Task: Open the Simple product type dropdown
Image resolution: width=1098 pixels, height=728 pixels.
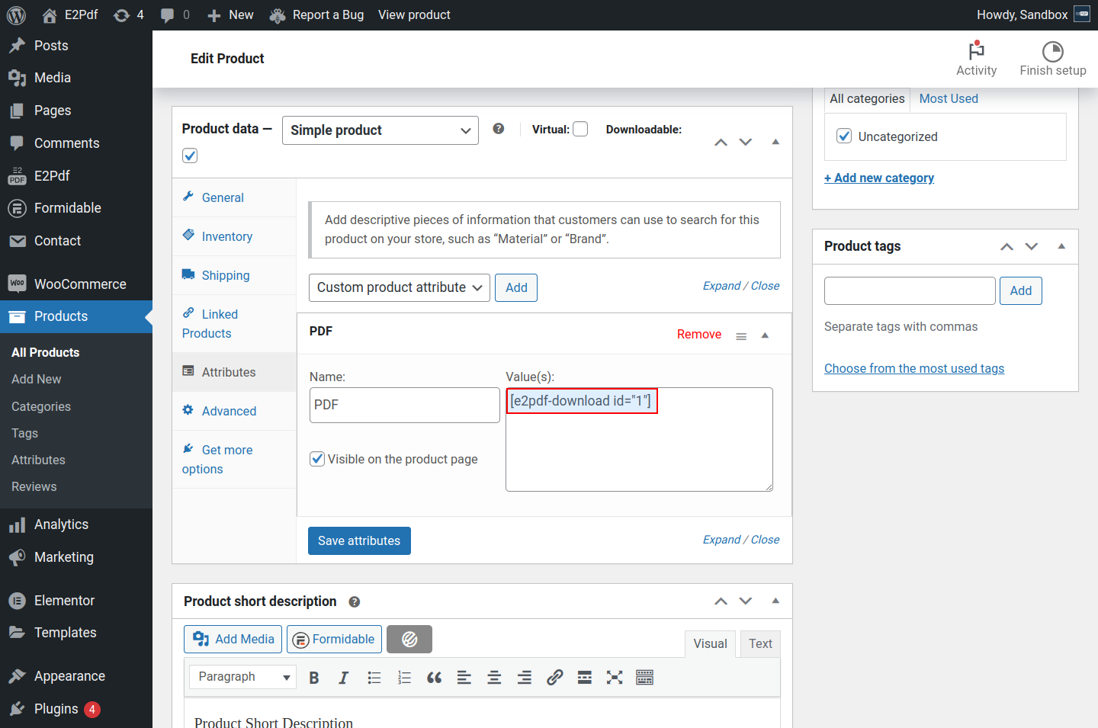Action: pyautogui.click(x=380, y=130)
